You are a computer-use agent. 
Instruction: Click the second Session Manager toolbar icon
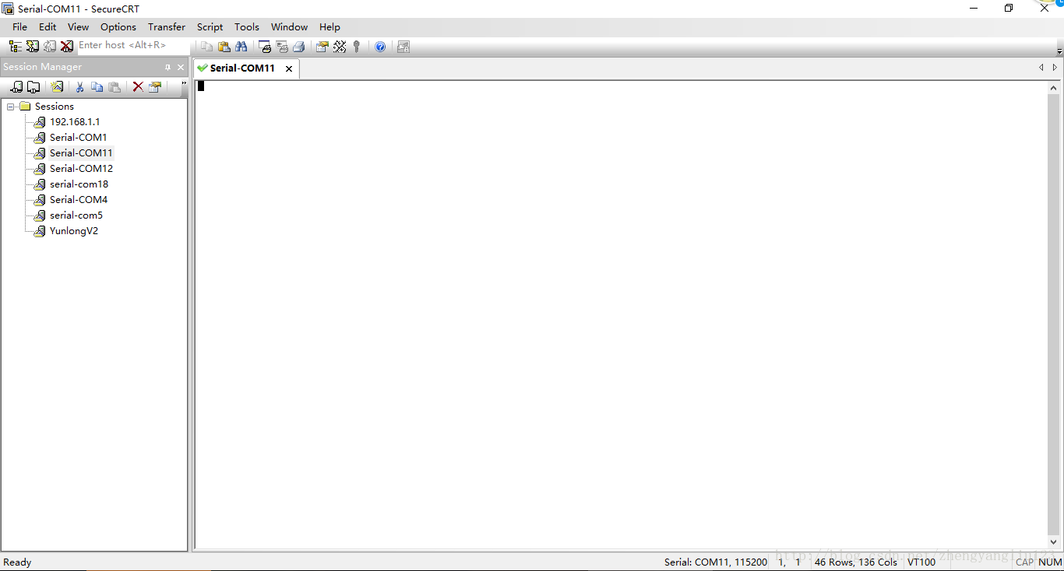click(33, 87)
